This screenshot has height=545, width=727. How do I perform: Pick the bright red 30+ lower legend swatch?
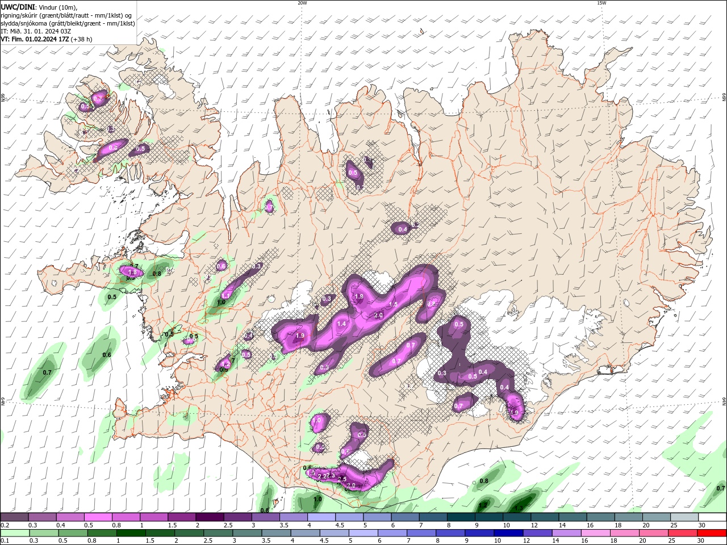click(712, 533)
